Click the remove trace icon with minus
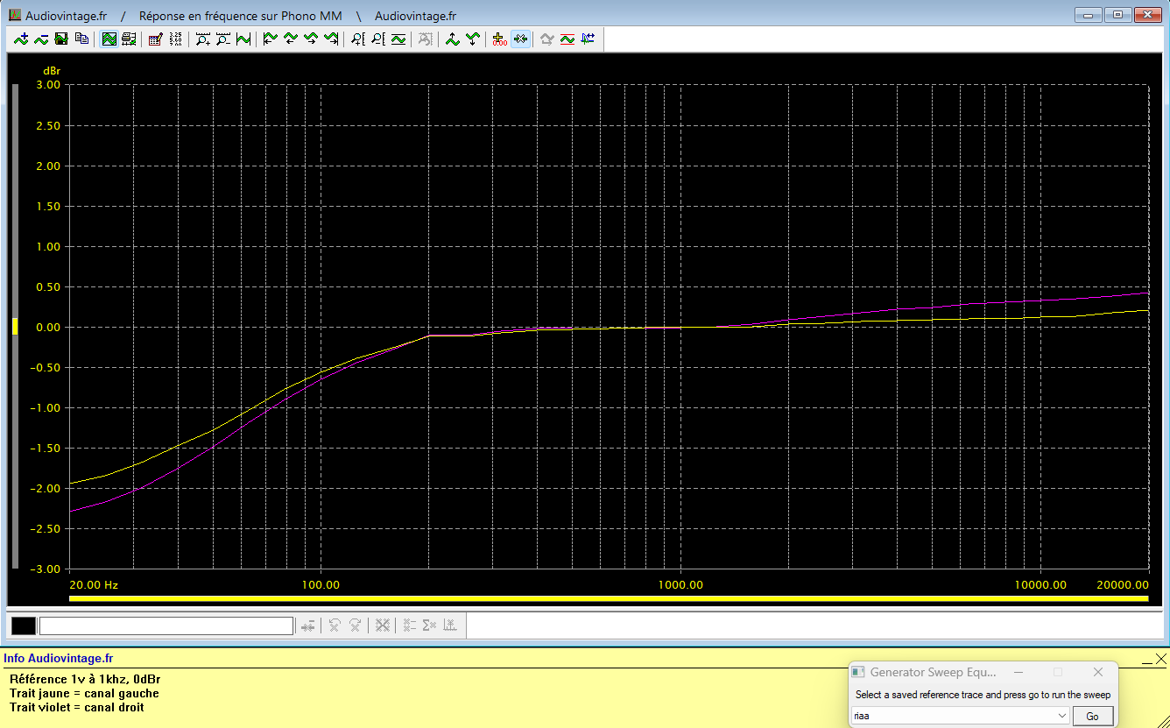Image resolution: width=1170 pixels, height=728 pixels. pos(41,39)
